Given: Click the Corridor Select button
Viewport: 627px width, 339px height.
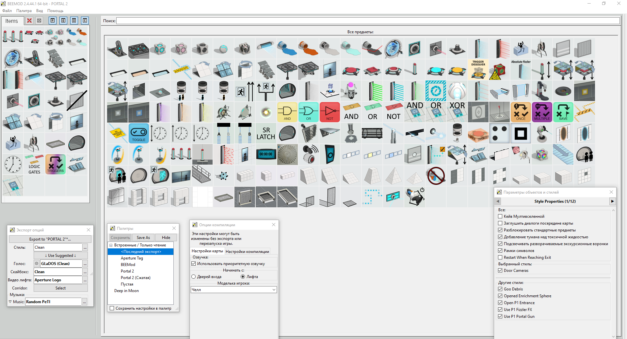Looking at the screenshot, I should click(60, 288).
